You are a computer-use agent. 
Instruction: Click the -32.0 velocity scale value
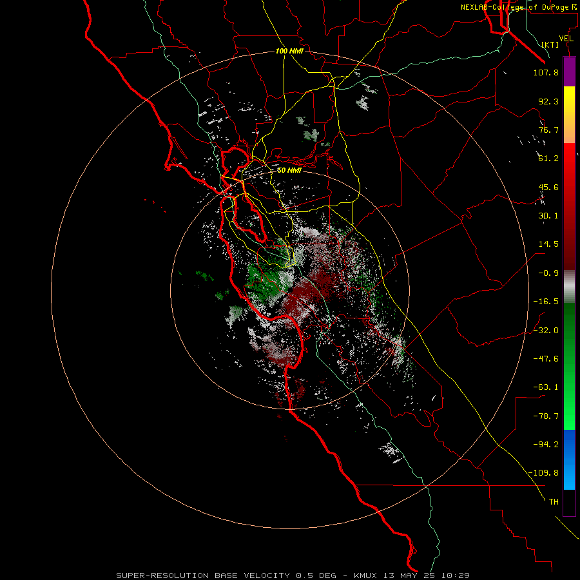pos(546,331)
